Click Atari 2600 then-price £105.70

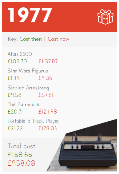(17, 61)
